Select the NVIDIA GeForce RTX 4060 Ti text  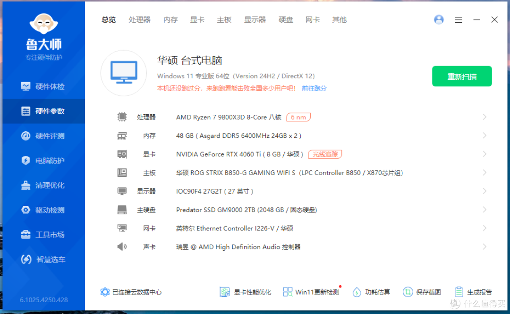point(240,154)
